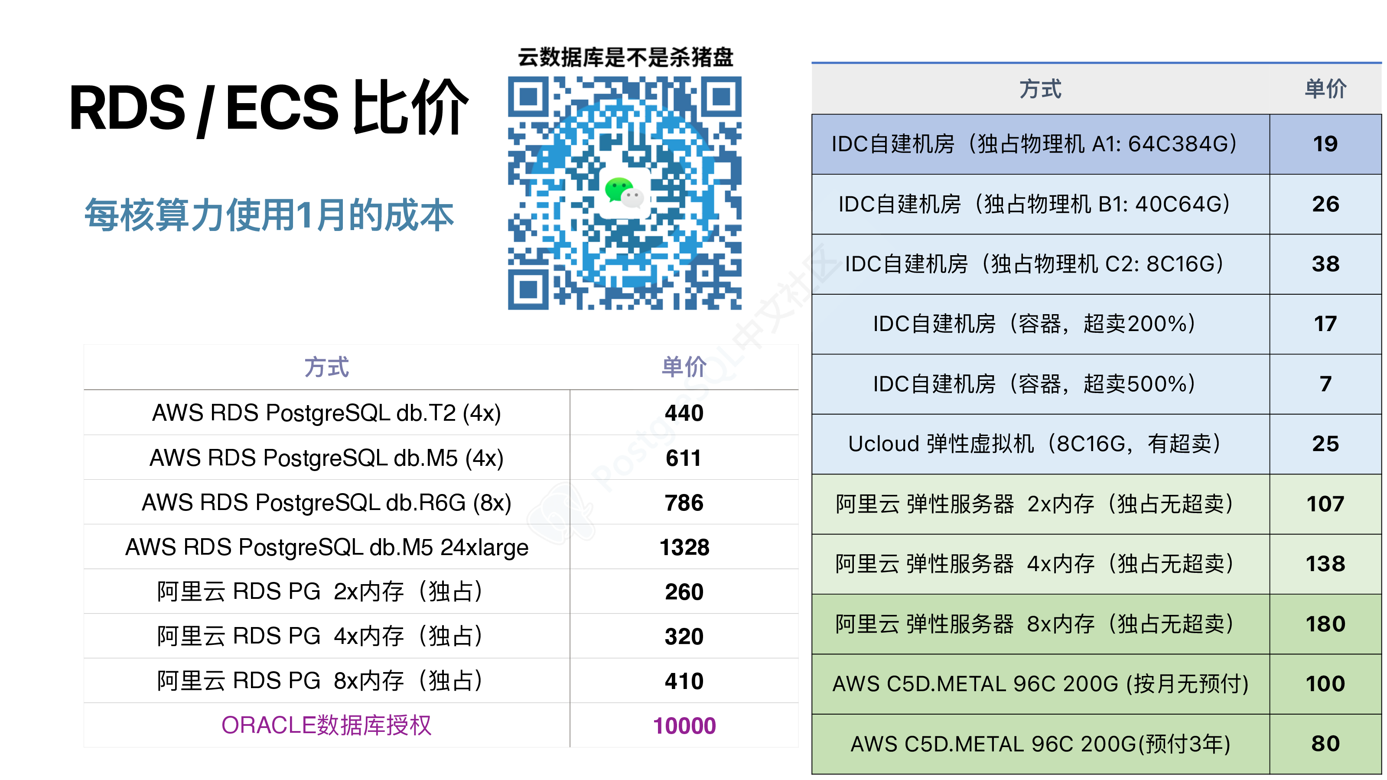Click the price cell 320
This screenshot has width=1387, height=780.
(x=684, y=636)
